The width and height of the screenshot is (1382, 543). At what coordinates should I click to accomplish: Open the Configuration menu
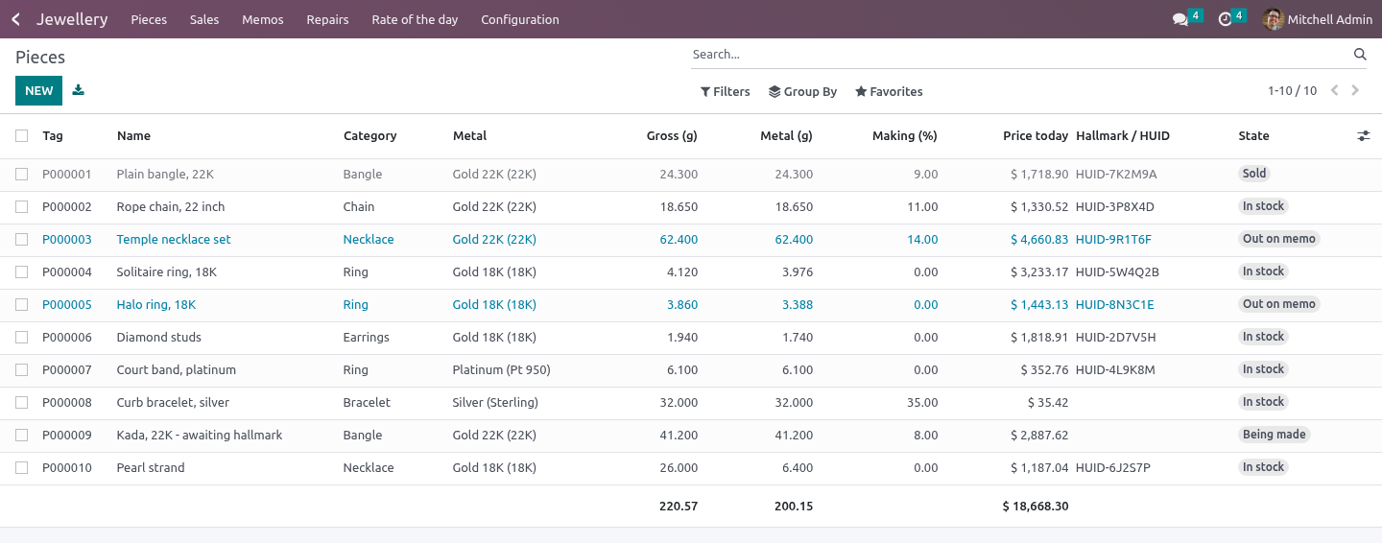[520, 19]
